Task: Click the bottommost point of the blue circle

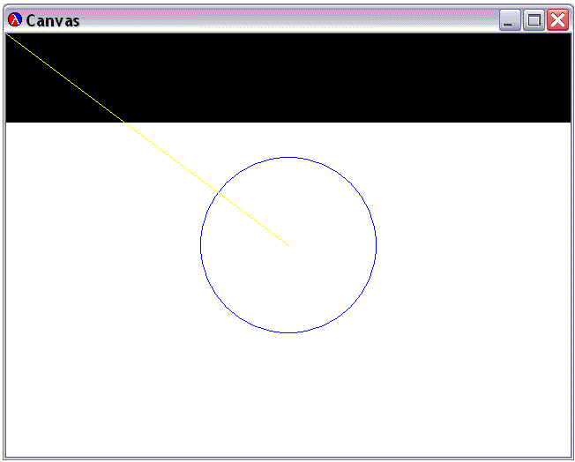Action: [x=288, y=332]
